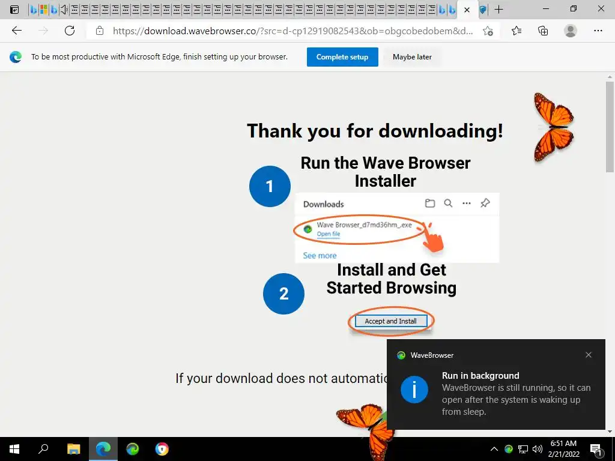Switch to the Microsoft four-color logo tab
Viewport: 615px width, 461px height.
(43, 10)
